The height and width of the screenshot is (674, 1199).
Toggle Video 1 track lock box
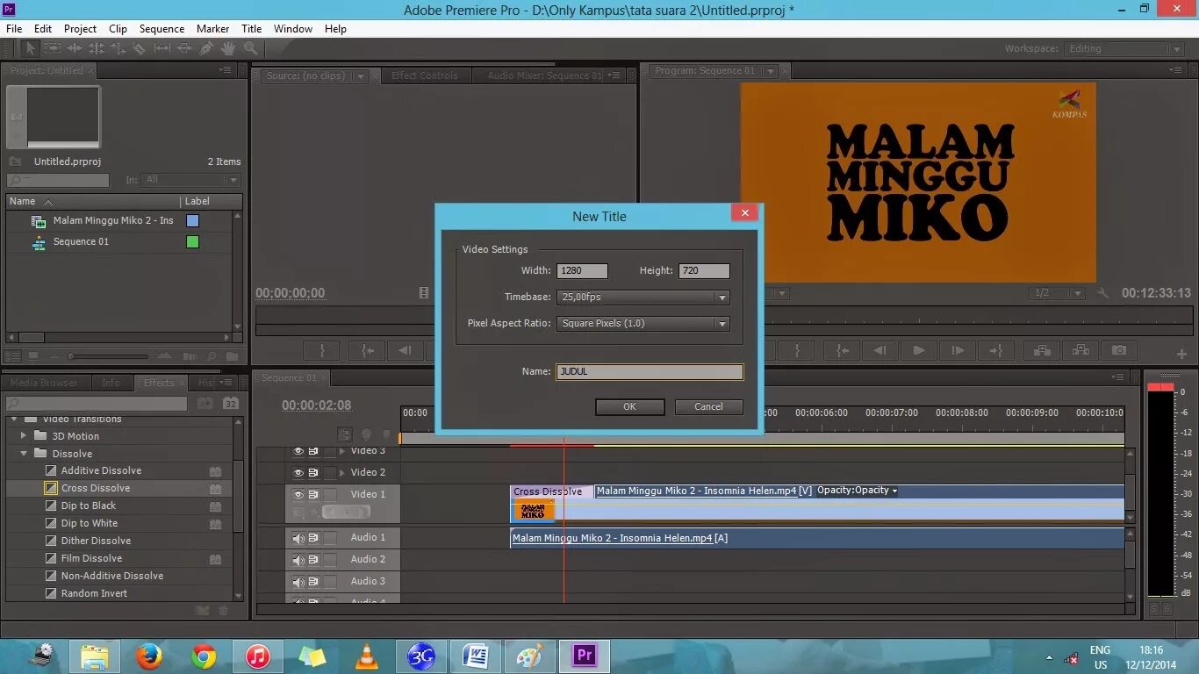click(329, 495)
